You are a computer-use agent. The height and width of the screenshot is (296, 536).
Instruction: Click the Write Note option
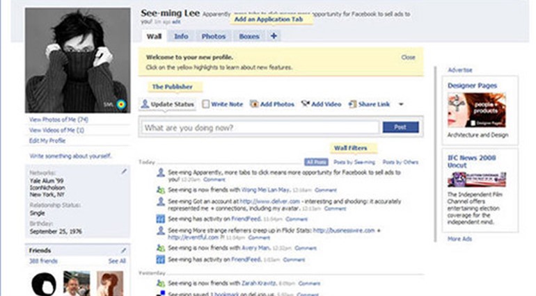tap(223, 104)
